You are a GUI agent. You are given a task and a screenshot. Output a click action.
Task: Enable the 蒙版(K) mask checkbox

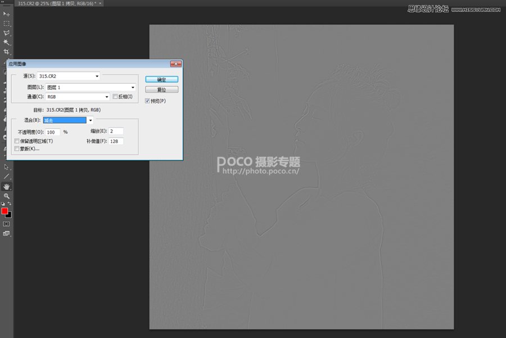point(17,148)
